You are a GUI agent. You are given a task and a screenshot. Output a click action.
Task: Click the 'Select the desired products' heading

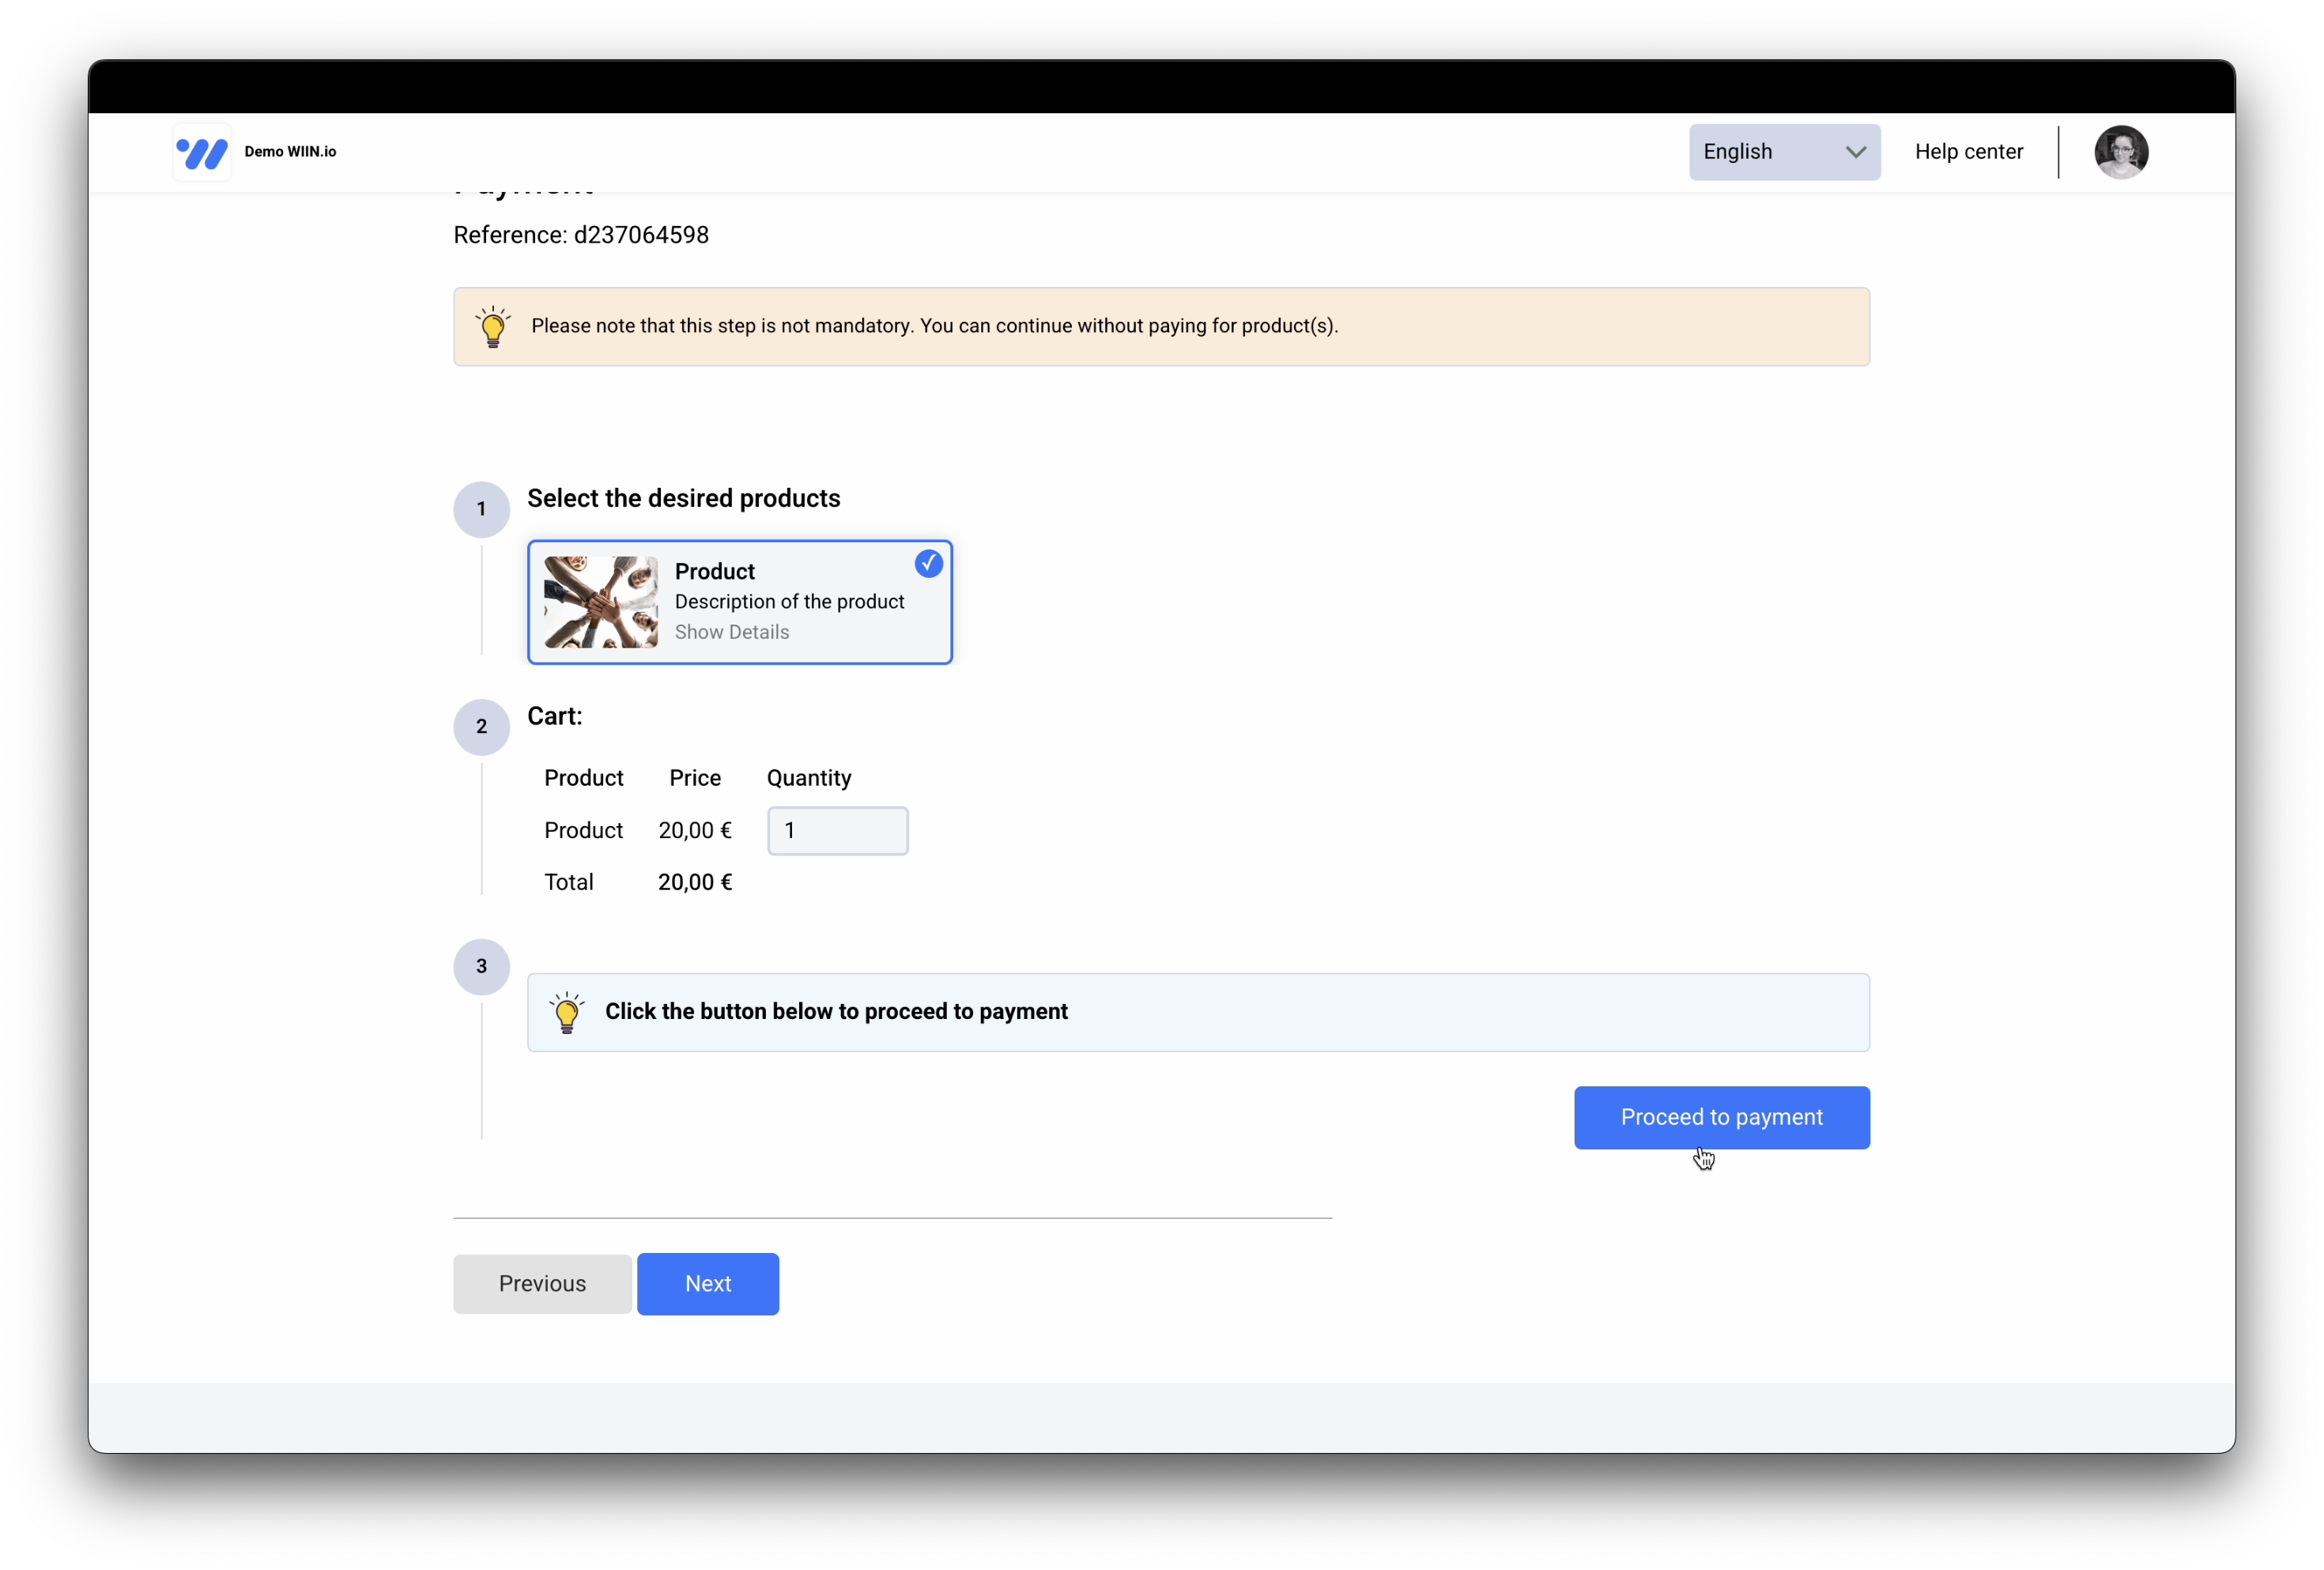point(683,498)
